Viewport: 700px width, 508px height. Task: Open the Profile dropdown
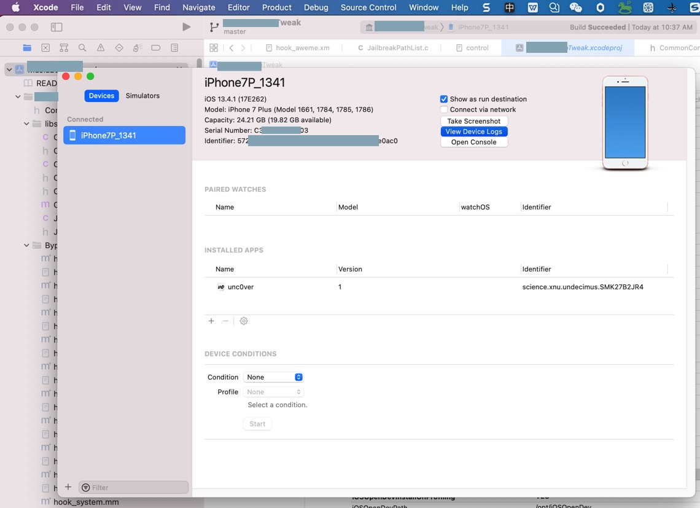[x=273, y=392]
